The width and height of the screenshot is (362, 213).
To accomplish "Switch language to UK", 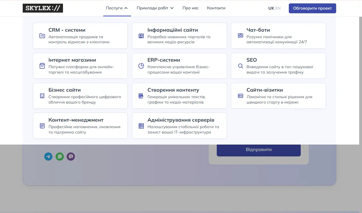I will (x=271, y=8).
